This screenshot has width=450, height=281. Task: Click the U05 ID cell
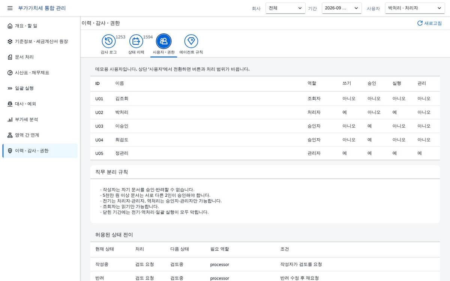[x=99, y=154]
